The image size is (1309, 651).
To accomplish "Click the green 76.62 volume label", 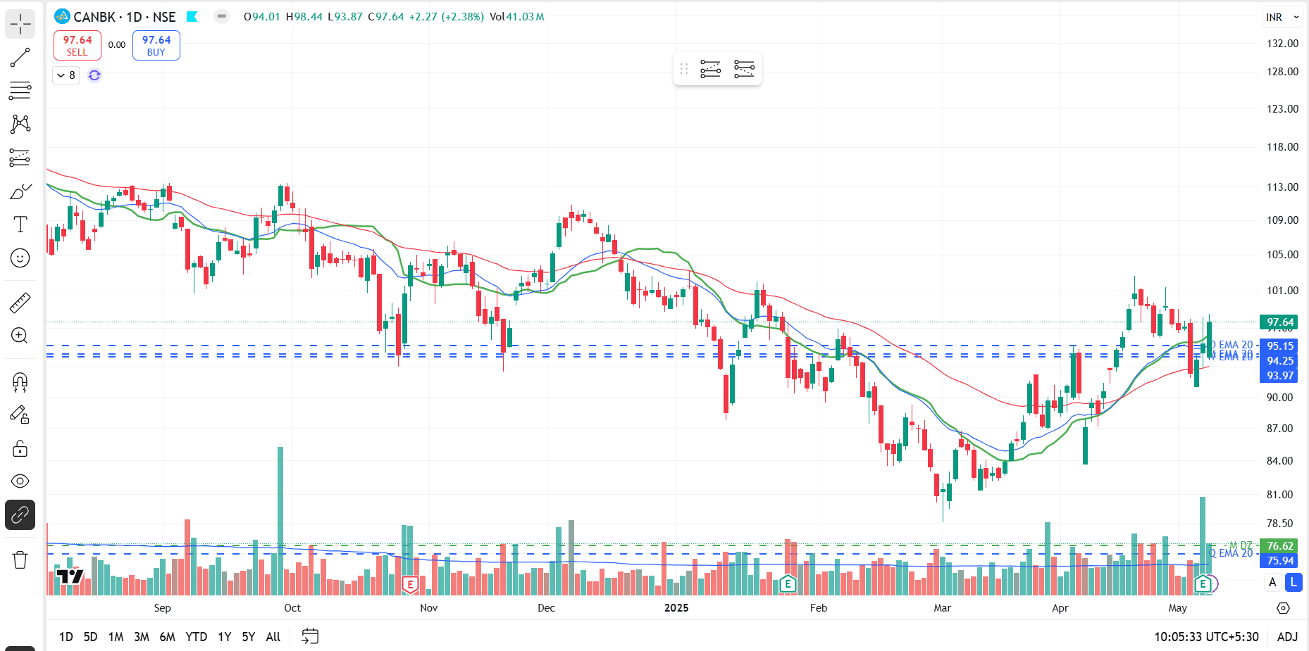I will [1279, 546].
